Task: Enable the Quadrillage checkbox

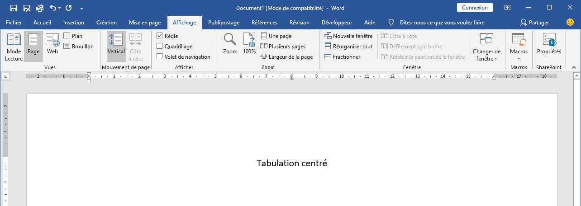Action: pos(159,47)
